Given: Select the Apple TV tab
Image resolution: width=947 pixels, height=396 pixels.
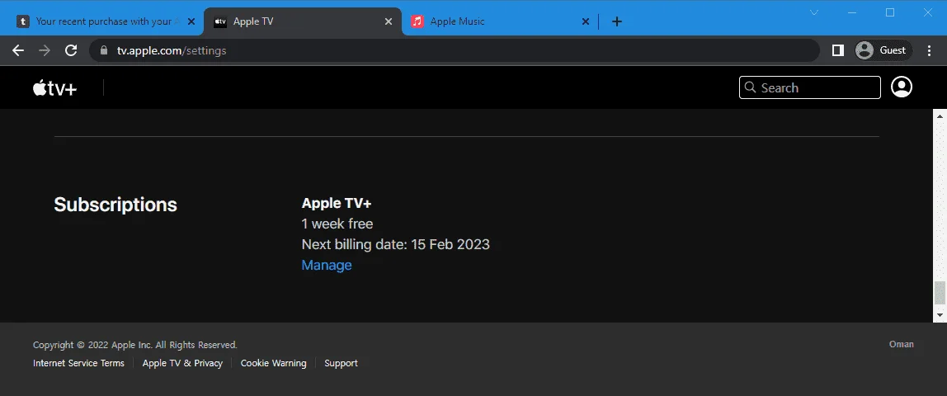Looking at the screenshot, I should pos(303,21).
